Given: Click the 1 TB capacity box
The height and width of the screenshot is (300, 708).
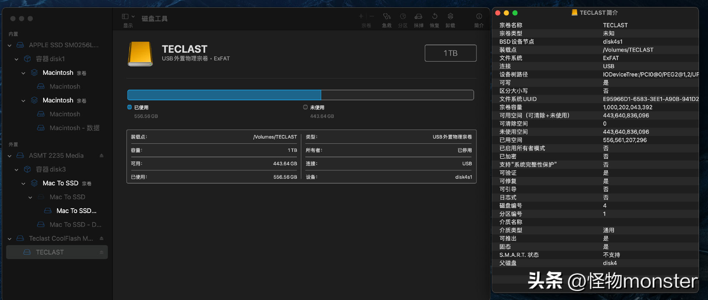Looking at the screenshot, I should (x=450, y=53).
